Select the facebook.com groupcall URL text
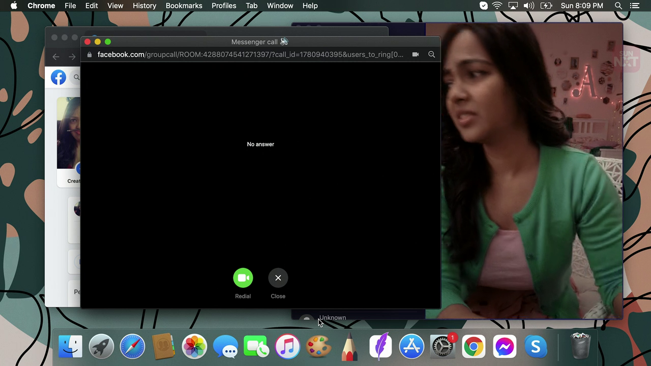651x366 pixels. coord(250,54)
